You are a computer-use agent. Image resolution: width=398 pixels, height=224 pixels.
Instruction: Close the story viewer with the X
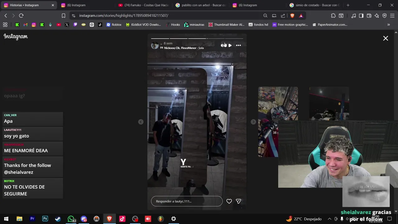(386, 38)
